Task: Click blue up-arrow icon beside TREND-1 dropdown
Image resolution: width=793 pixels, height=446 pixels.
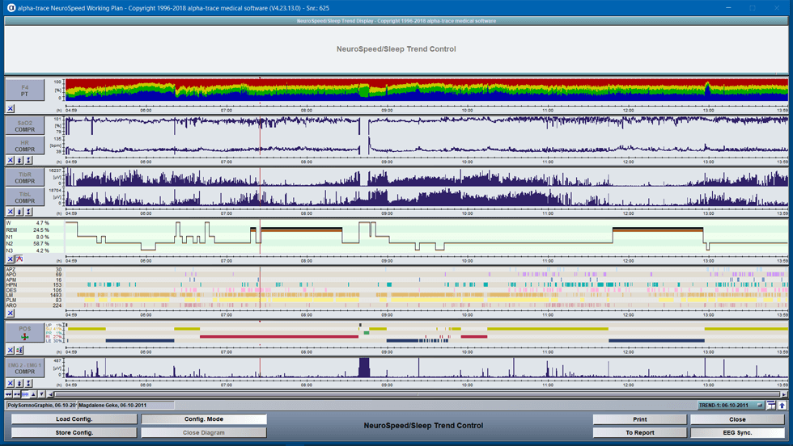Action: pyautogui.click(x=782, y=405)
